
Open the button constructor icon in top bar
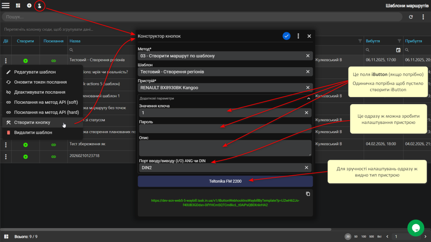40,6
